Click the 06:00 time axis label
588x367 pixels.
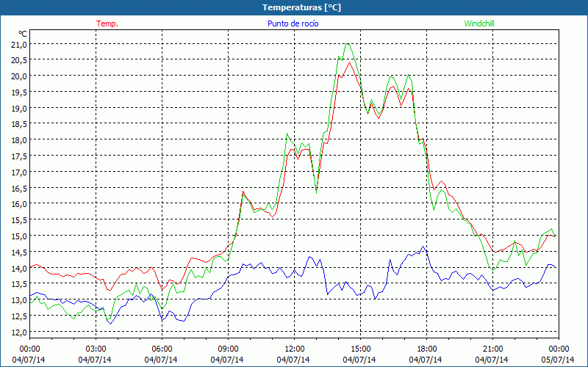pos(162,349)
